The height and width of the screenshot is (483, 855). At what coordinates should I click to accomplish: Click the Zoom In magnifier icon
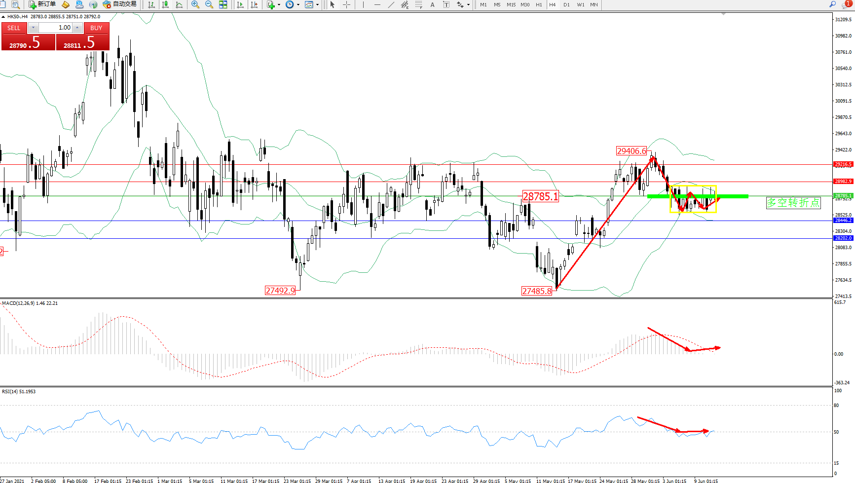tap(195, 4)
